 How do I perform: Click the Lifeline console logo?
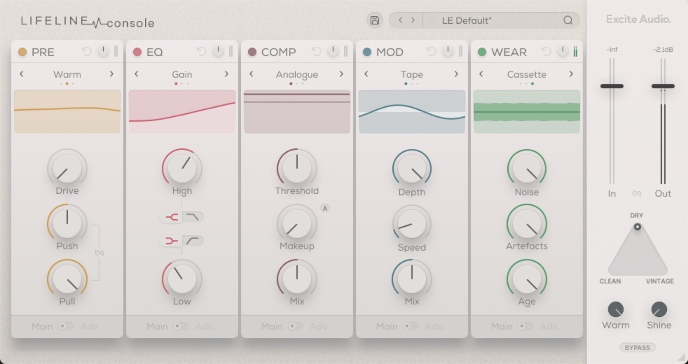tap(87, 21)
